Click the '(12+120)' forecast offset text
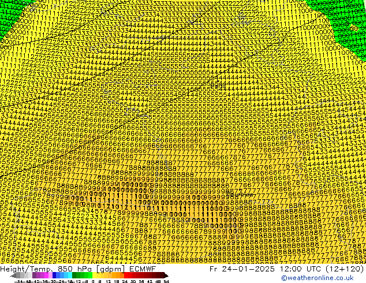The width and height of the screenshot is (366, 283). click(345, 269)
